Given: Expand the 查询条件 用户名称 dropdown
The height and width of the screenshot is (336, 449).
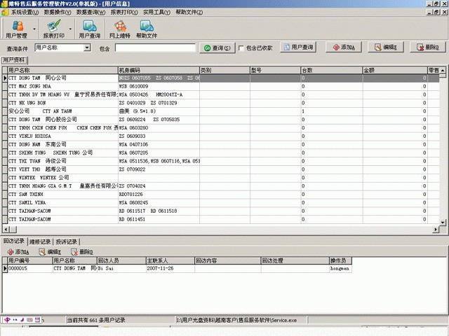Looking at the screenshot, I should [88, 48].
